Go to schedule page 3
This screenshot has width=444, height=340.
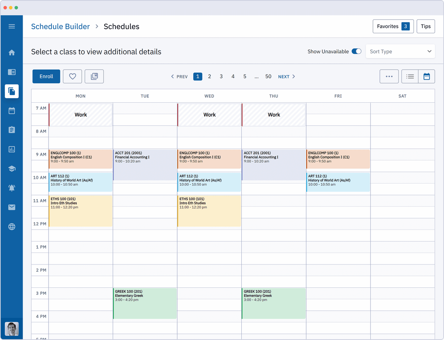221,76
